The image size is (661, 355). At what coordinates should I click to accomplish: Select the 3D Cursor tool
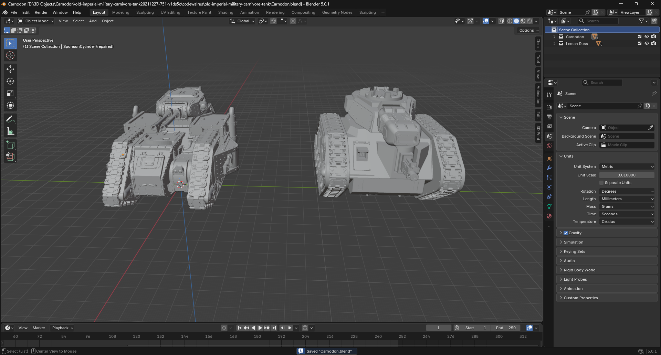pos(10,56)
